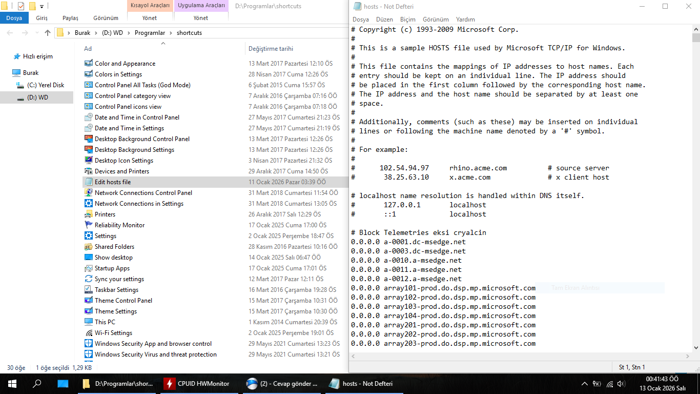Select the Desktop Icon Settings shortcut icon
This screenshot has width=700, height=394.
tap(89, 161)
